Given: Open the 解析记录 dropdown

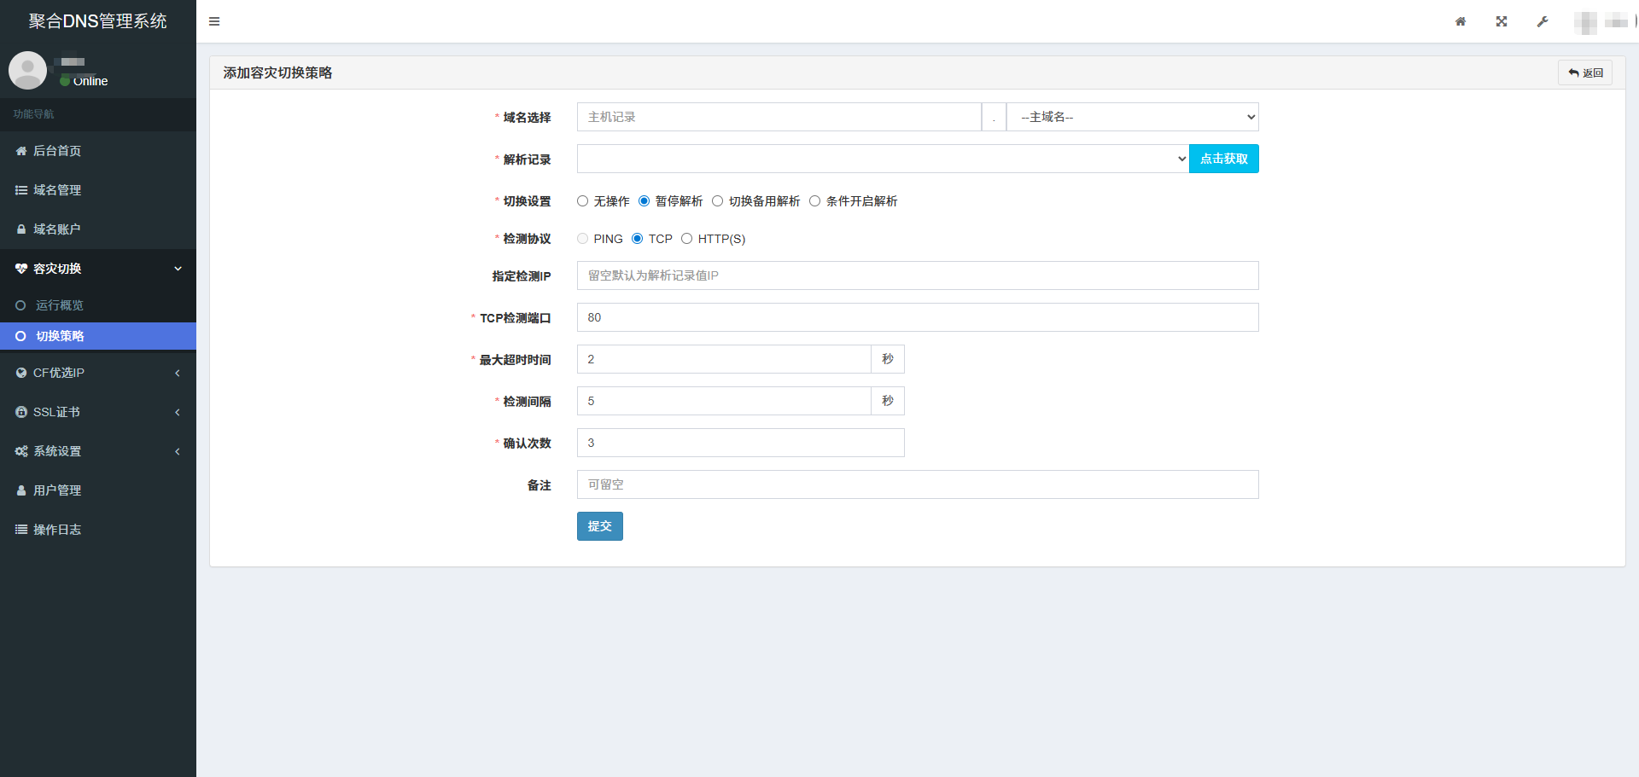Looking at the screenshot, I should pyautogui.click(x=883, y=159).
